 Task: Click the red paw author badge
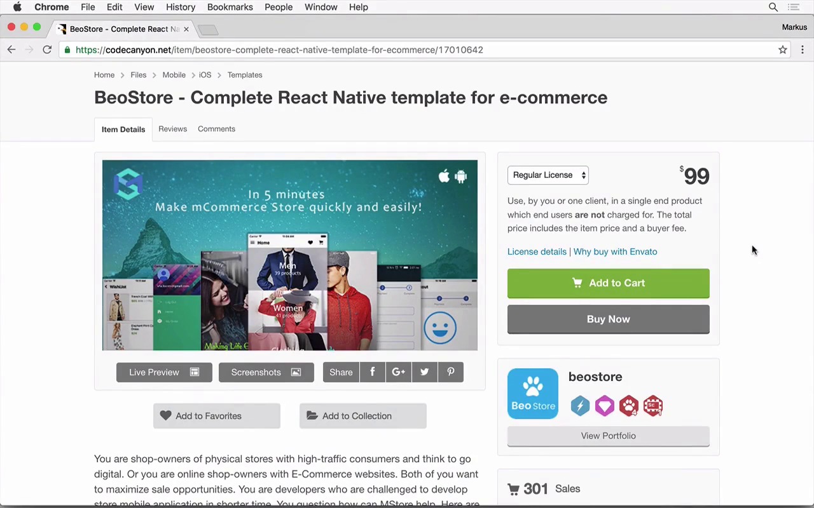(628, 406)
